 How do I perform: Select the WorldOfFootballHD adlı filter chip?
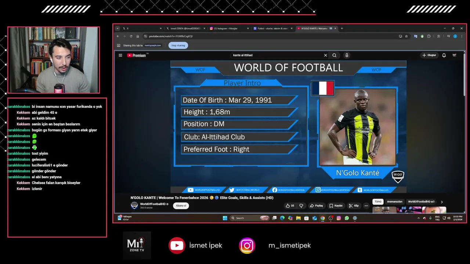[421, 202]
